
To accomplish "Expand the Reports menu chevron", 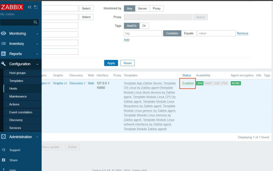I will point(37,54).
